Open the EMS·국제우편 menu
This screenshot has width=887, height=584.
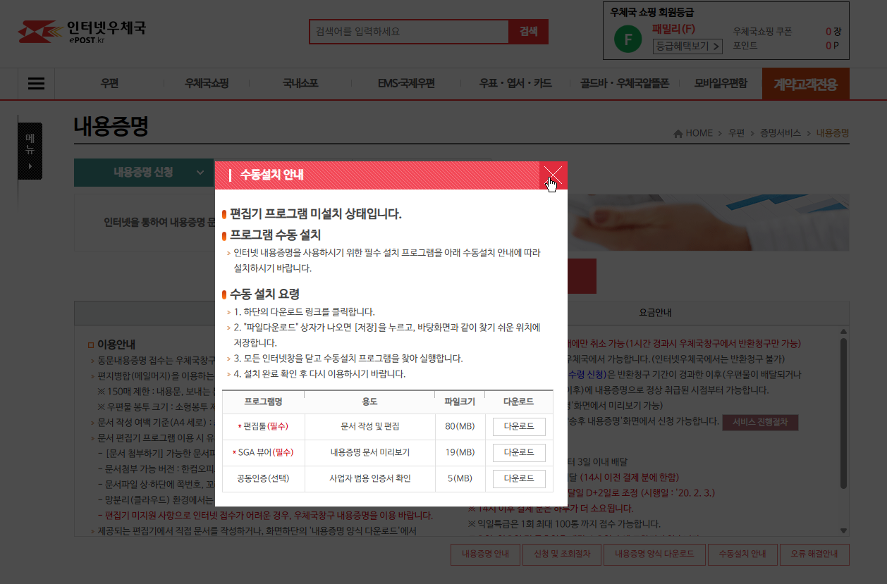[x=406, y=84]
